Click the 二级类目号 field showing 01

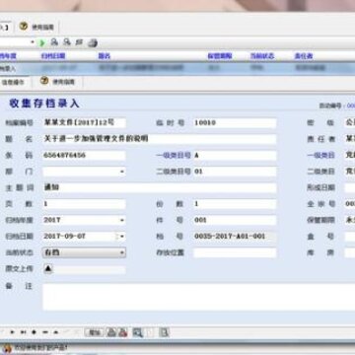(x=235, y=172)
